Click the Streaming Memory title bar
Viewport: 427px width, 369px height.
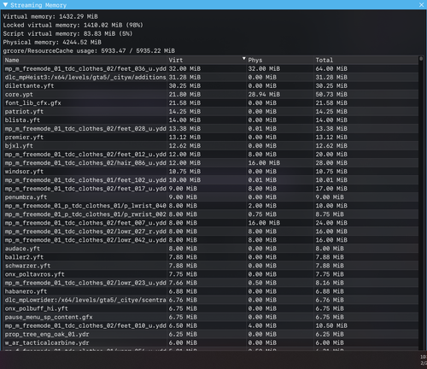(x=213, y=5)
